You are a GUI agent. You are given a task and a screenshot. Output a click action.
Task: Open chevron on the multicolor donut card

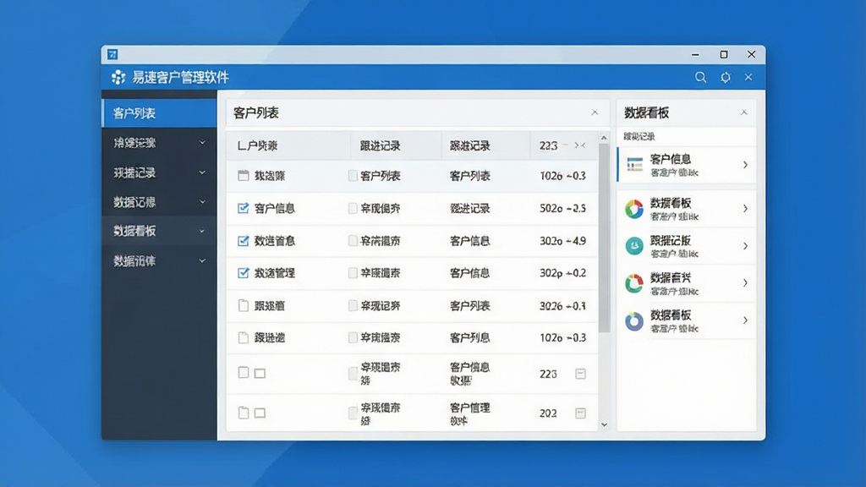point(745,209)
